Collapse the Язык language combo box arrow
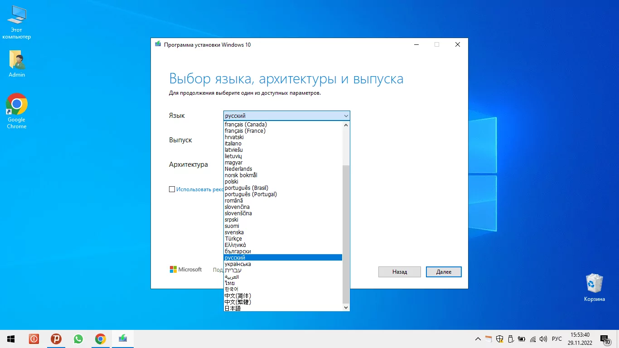 346,116
